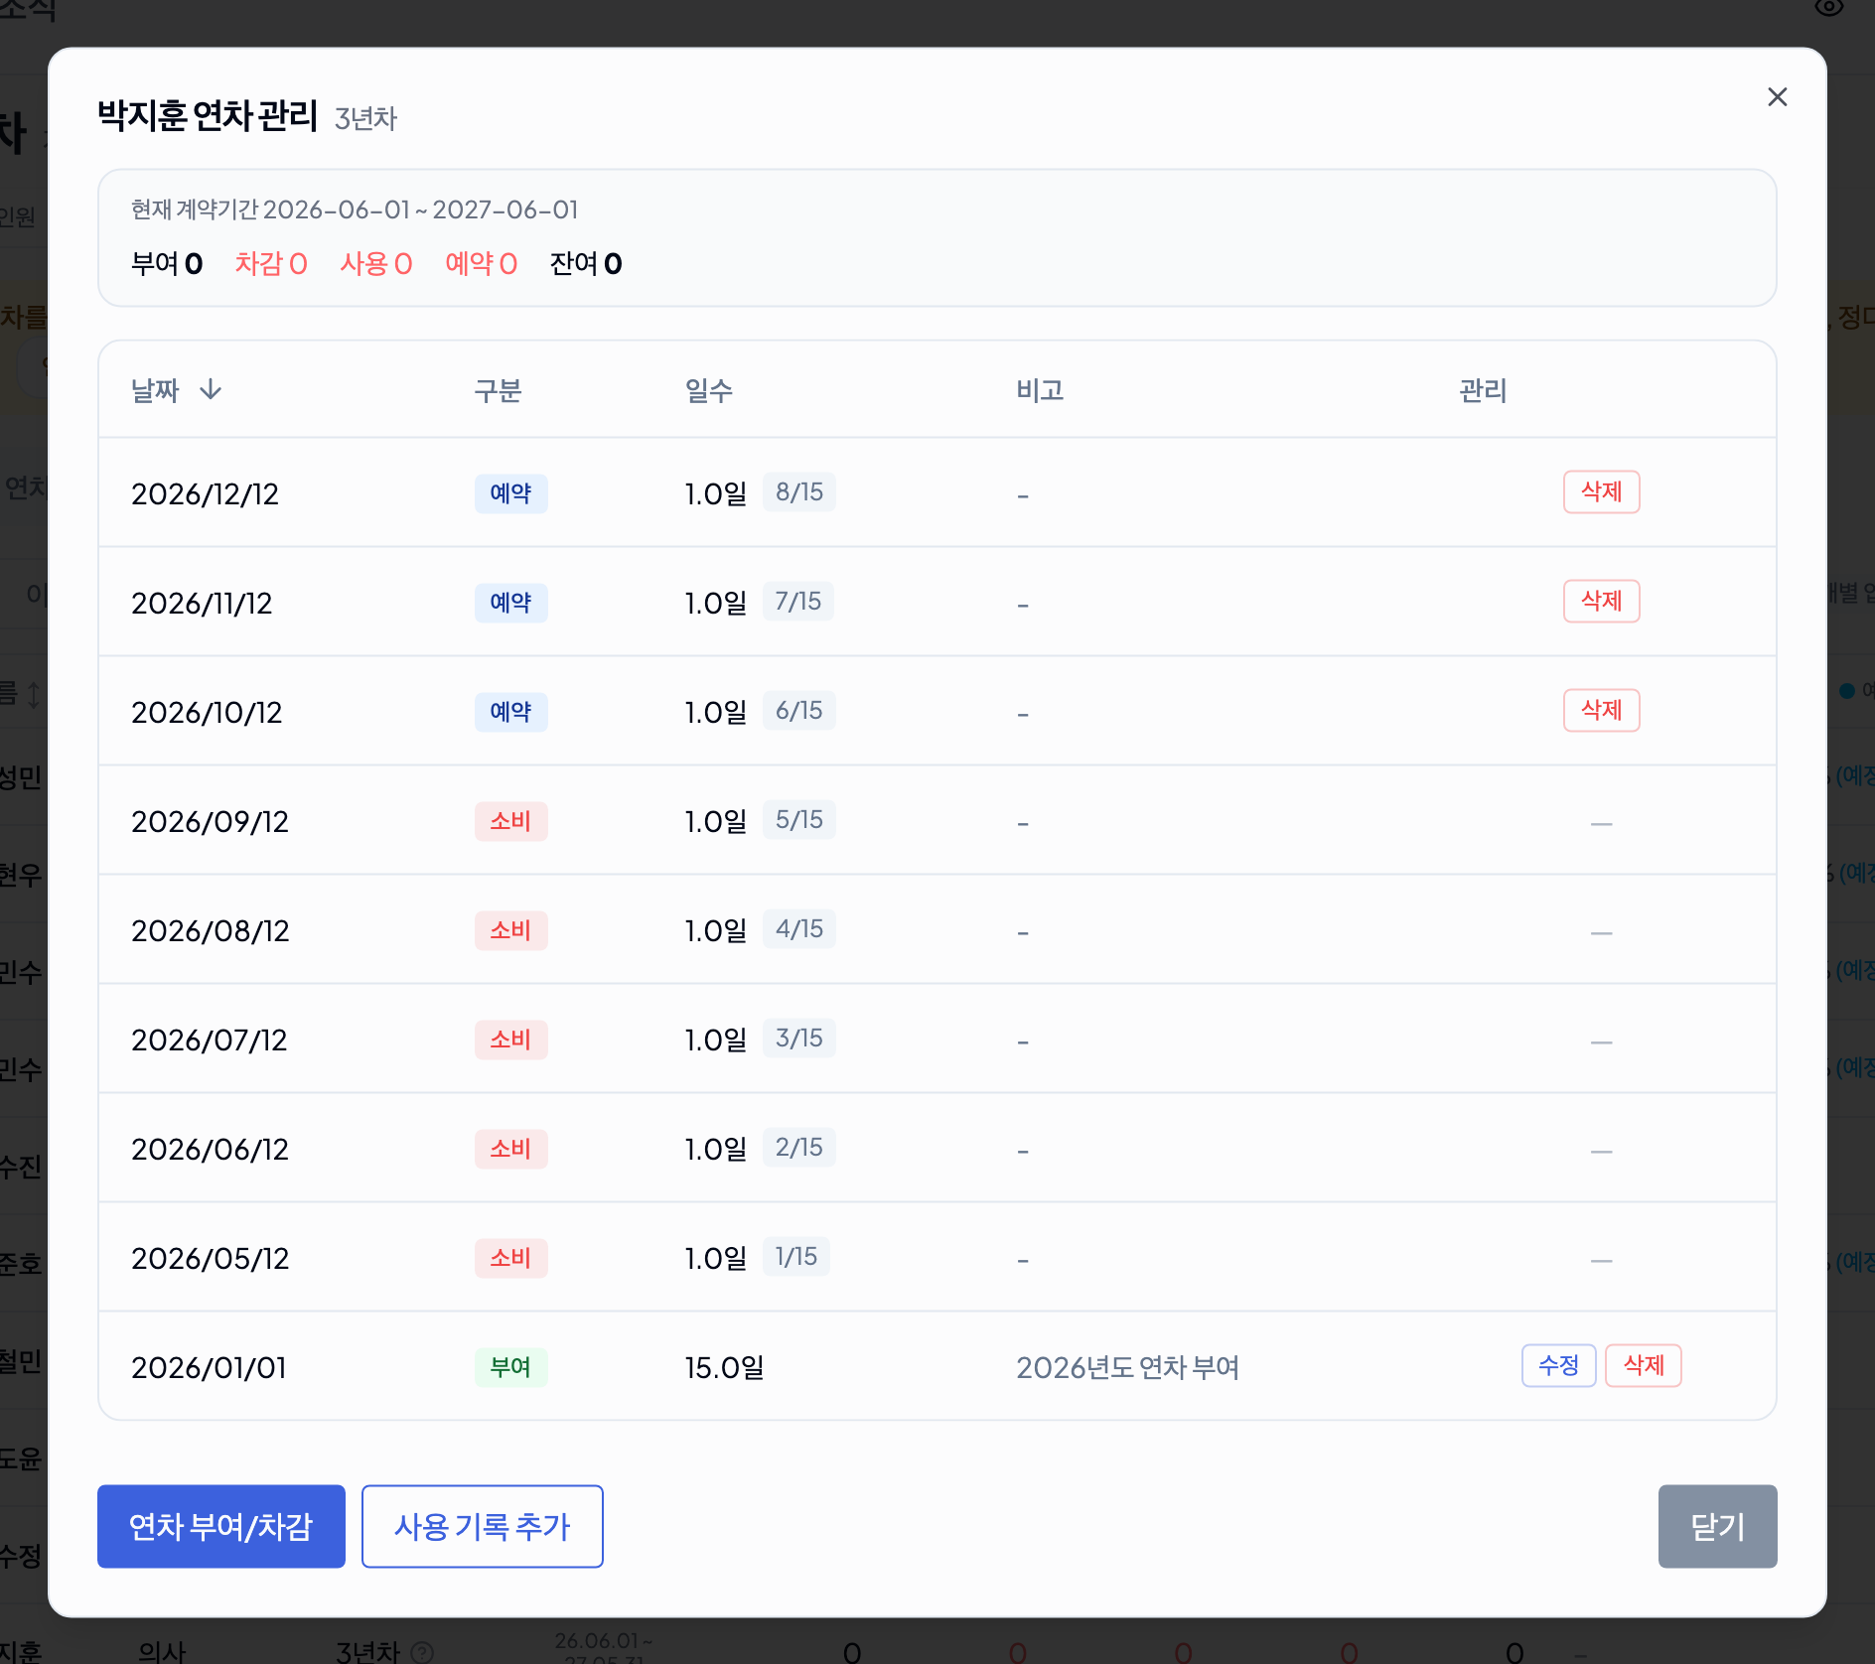Click the 사용 0 summary value

point(376,263)
